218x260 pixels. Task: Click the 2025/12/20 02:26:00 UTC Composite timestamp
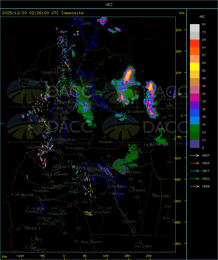[x=43, y=13]
